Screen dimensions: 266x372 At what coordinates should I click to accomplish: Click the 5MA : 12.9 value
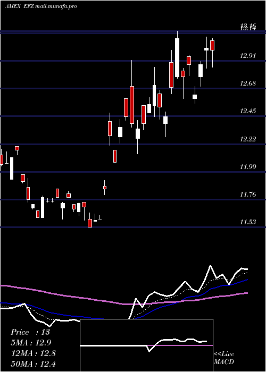pos(31,343)
